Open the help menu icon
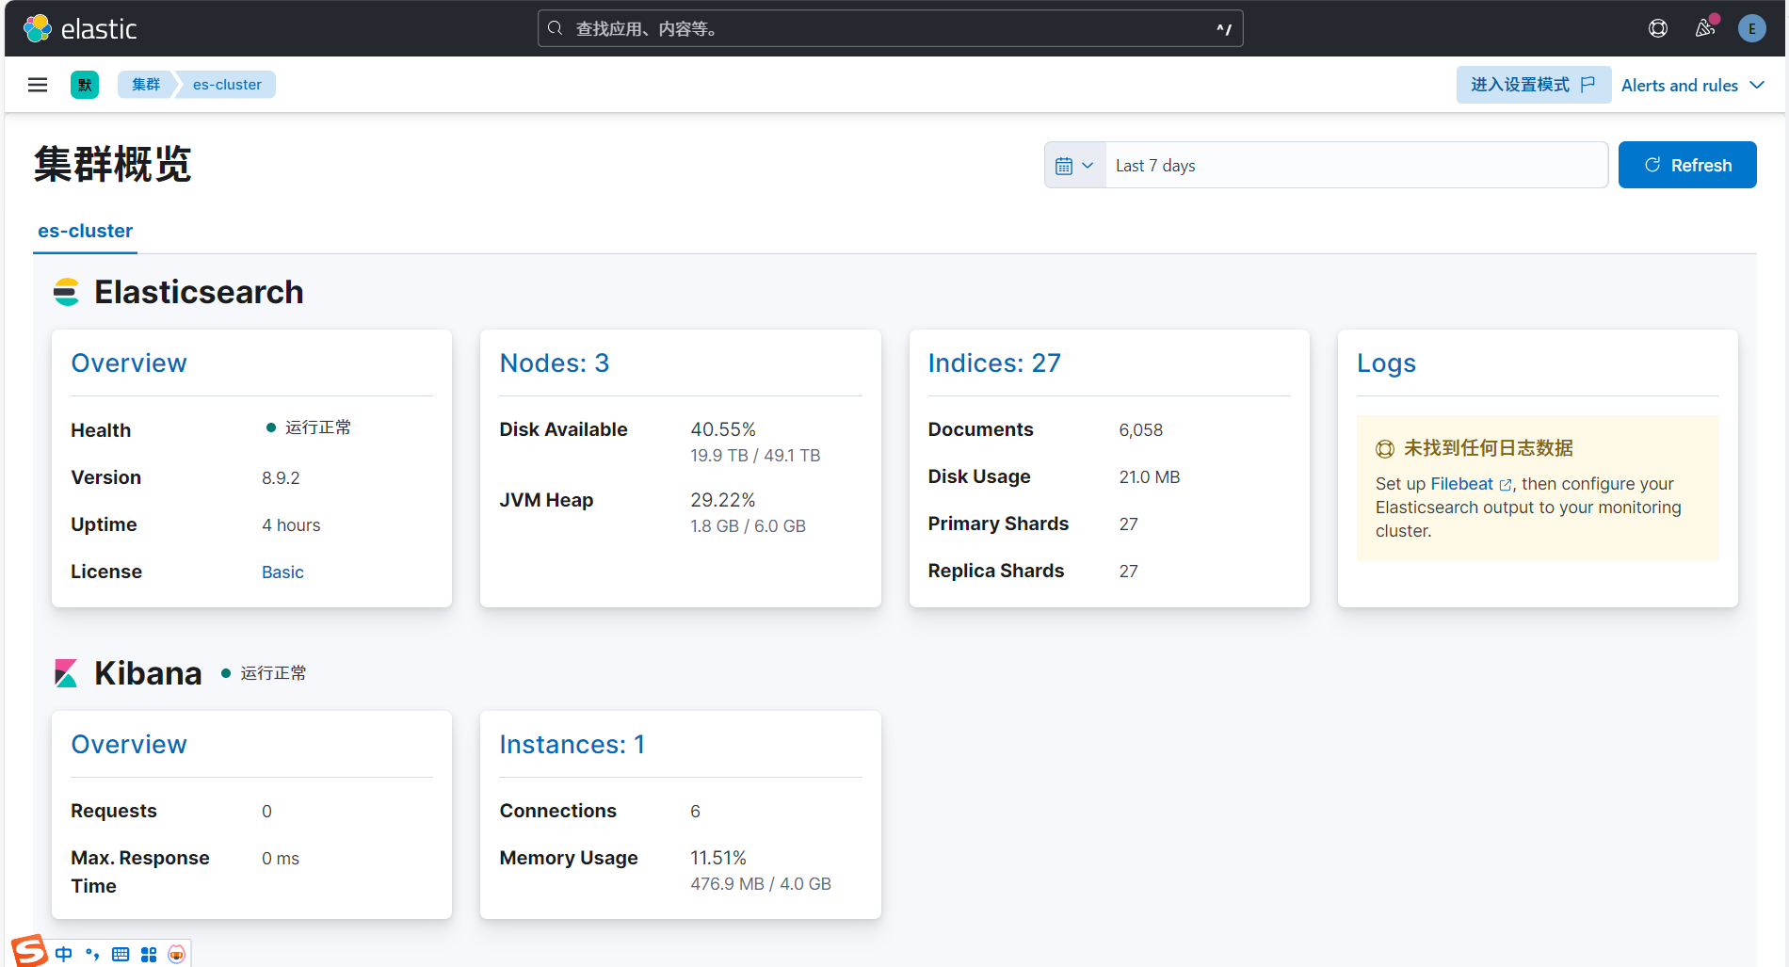The height and width of the screenshot is (967, 1789). (x=1658, y=28)
